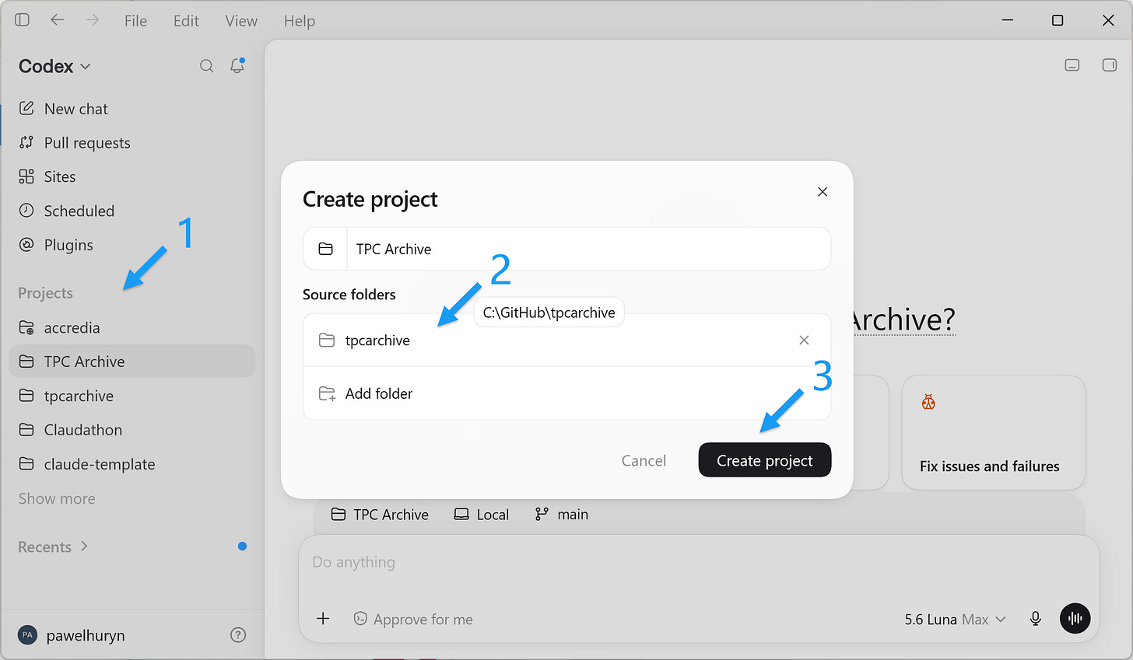The height and width of the screenshot is (660, 1133).
Task: Click Show more projects
Action: click(57, 498)
